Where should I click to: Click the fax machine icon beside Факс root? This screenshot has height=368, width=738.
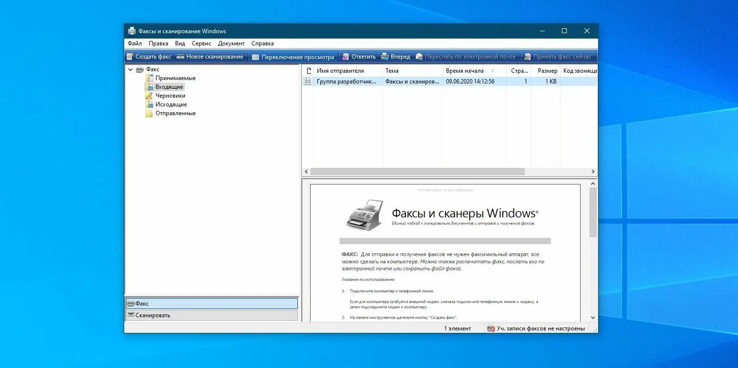point(140,69)
